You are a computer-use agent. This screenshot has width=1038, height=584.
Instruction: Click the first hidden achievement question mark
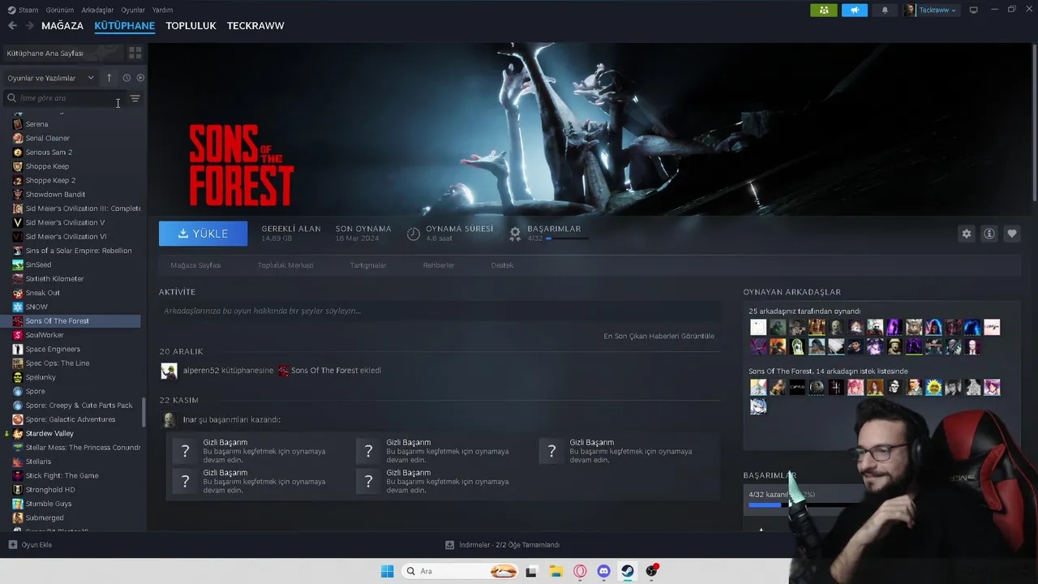point(185,451)
